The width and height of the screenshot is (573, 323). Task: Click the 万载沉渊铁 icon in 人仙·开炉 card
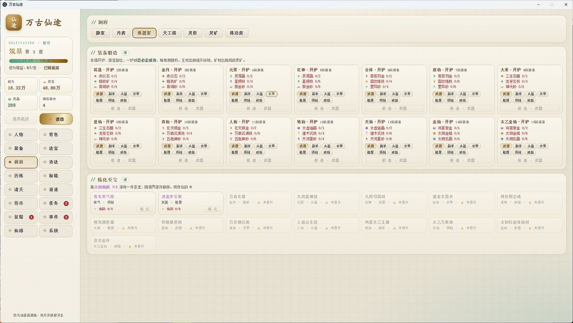tap(231, 133)
